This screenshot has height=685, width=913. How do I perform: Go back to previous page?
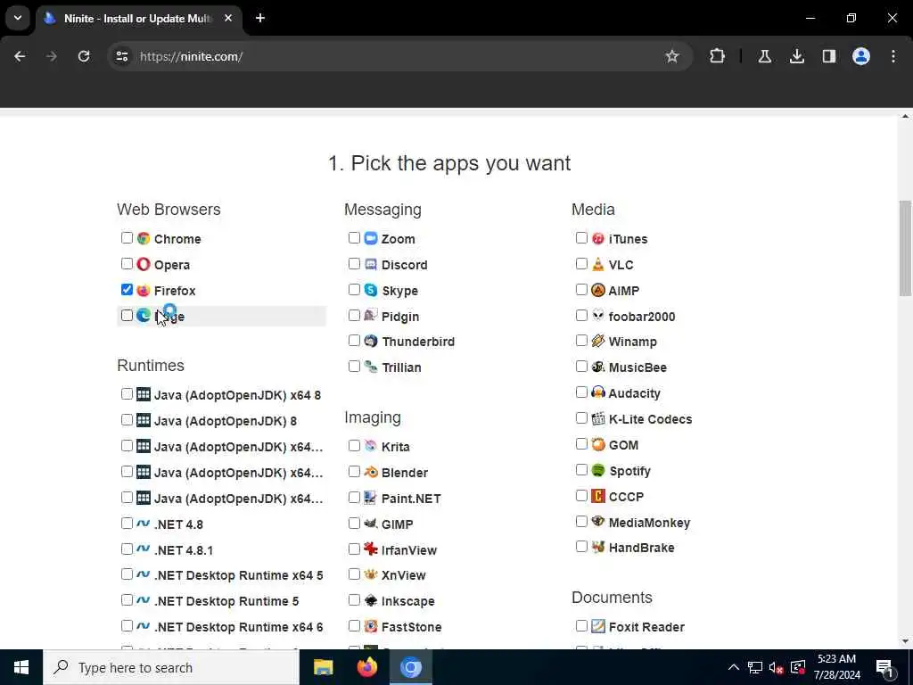20,56
